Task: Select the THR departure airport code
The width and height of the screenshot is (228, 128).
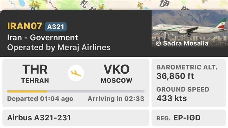Action: 35,70
